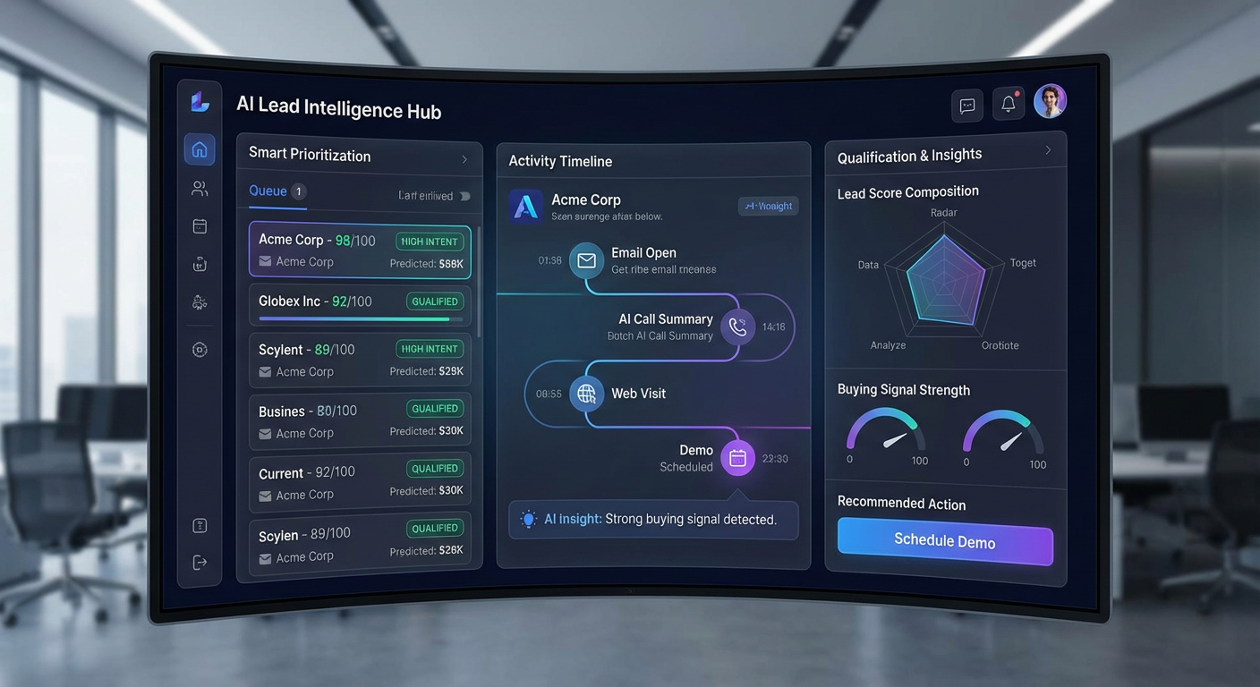This screenshot has height=687, width=1260.
Task: Expand the Smart Prioritization panel chevron
Action: coord(464,159)
